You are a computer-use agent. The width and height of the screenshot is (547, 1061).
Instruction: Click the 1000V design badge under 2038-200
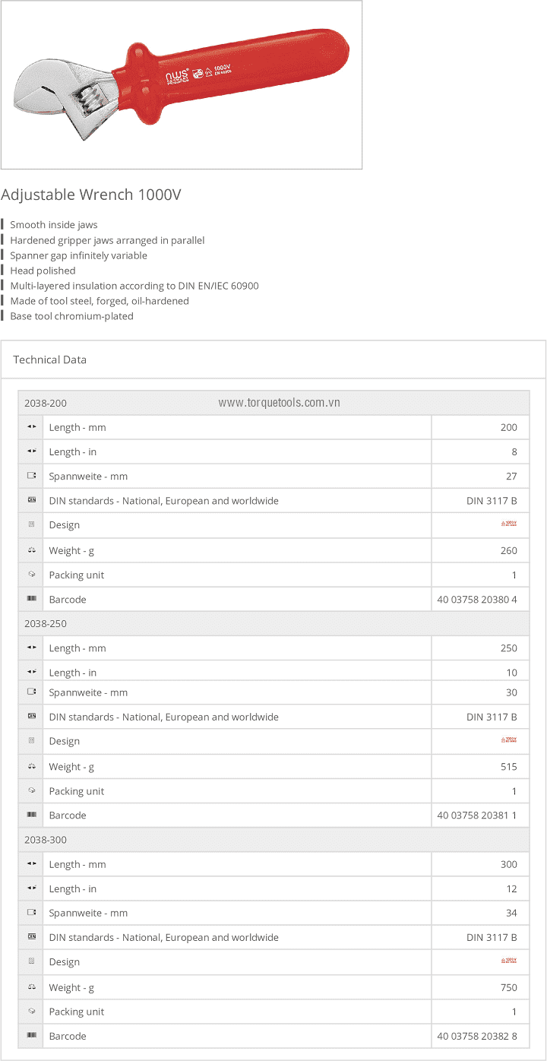(x=508, y=524)
